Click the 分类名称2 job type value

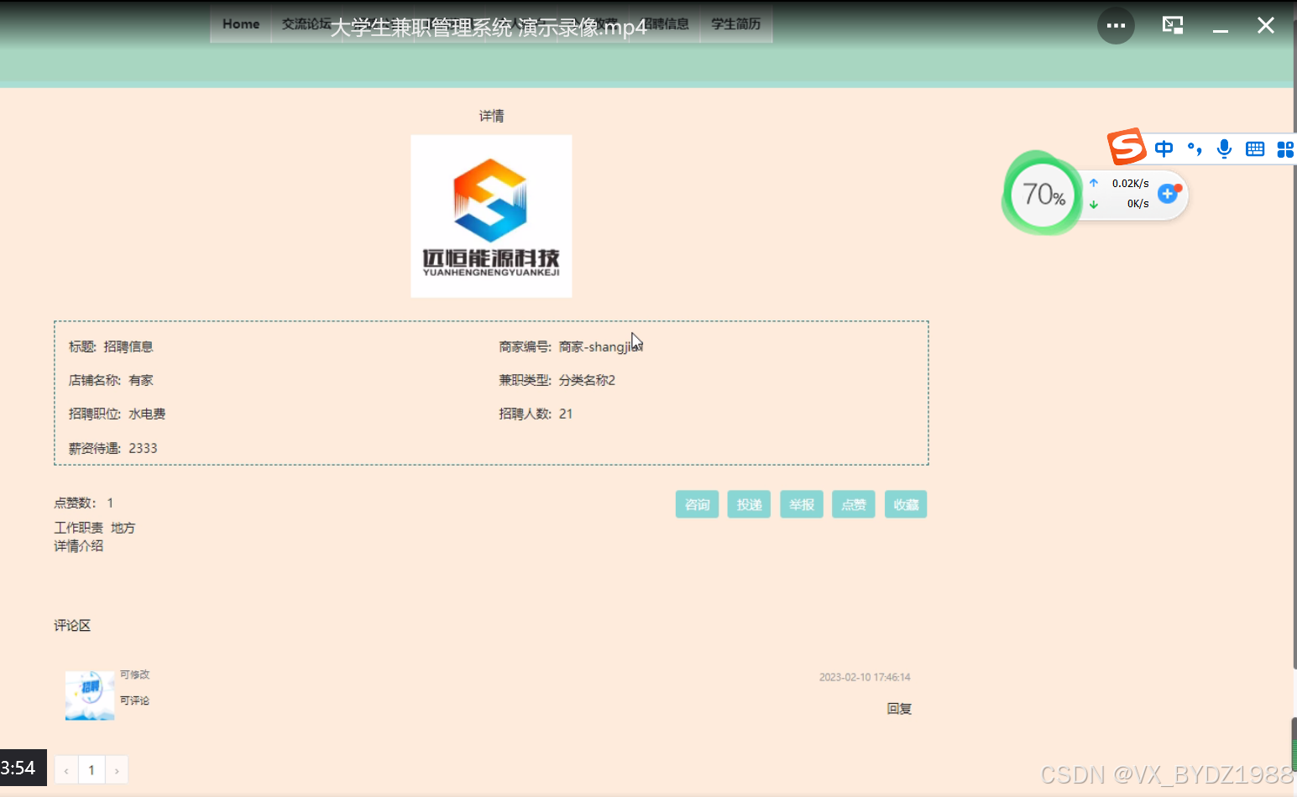(587, 380)
